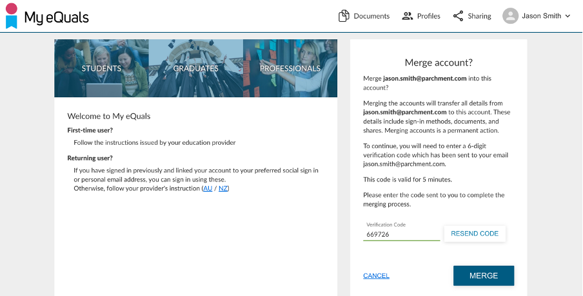583x296 pixels.
Task: Click the CANCEL link
Action: coord(376,275)
